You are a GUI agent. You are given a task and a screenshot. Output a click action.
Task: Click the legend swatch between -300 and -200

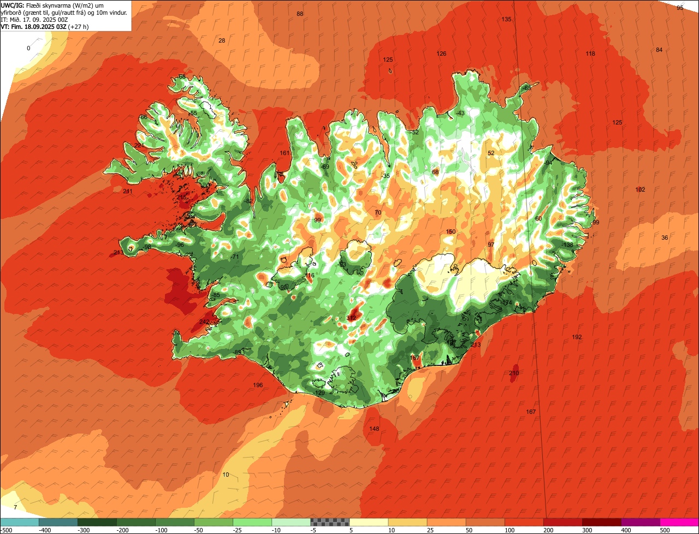click(x=97, y=522)
